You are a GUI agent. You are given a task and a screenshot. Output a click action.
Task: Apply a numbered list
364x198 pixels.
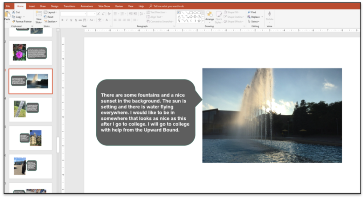click(x=123, y=14)
